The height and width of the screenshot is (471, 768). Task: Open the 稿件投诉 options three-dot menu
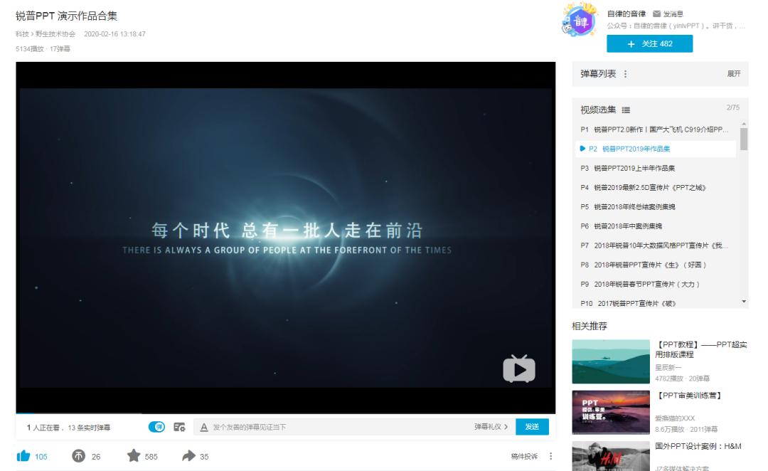pos(551,456)
